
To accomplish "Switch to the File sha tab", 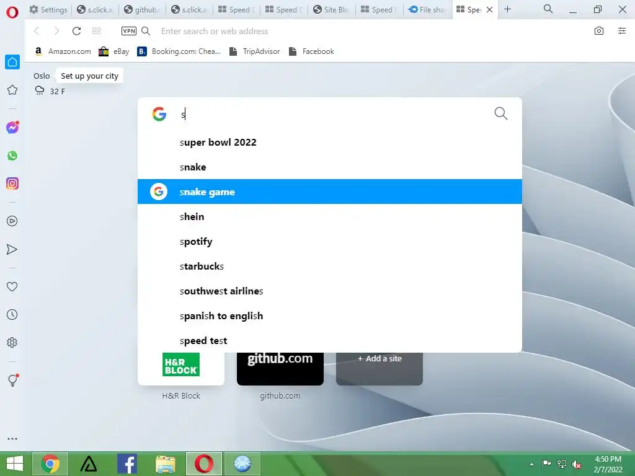I will (427, 9).
